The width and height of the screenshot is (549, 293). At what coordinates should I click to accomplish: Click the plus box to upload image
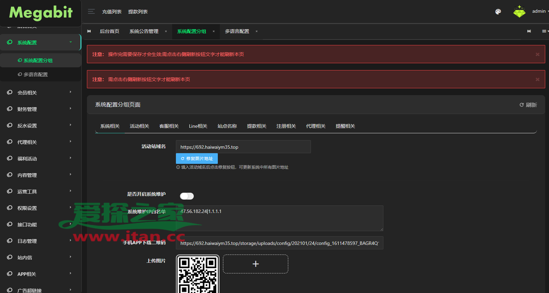point(256,264)
